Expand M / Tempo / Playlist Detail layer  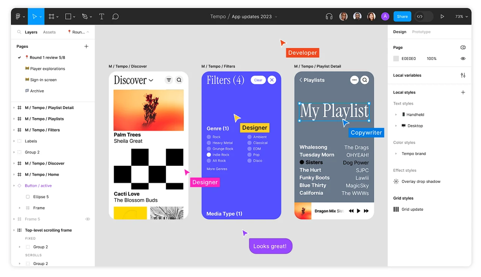point(14,107)
